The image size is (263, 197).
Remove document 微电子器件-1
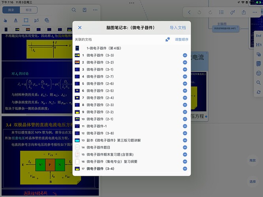185,126
